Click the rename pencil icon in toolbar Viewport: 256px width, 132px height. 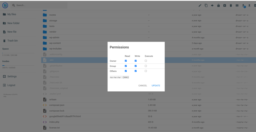(200, 6)
